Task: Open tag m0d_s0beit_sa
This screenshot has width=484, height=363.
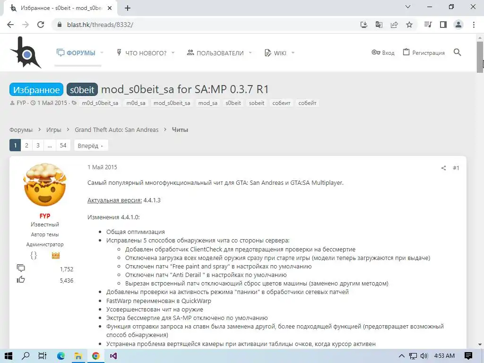Action: (100, 103)
